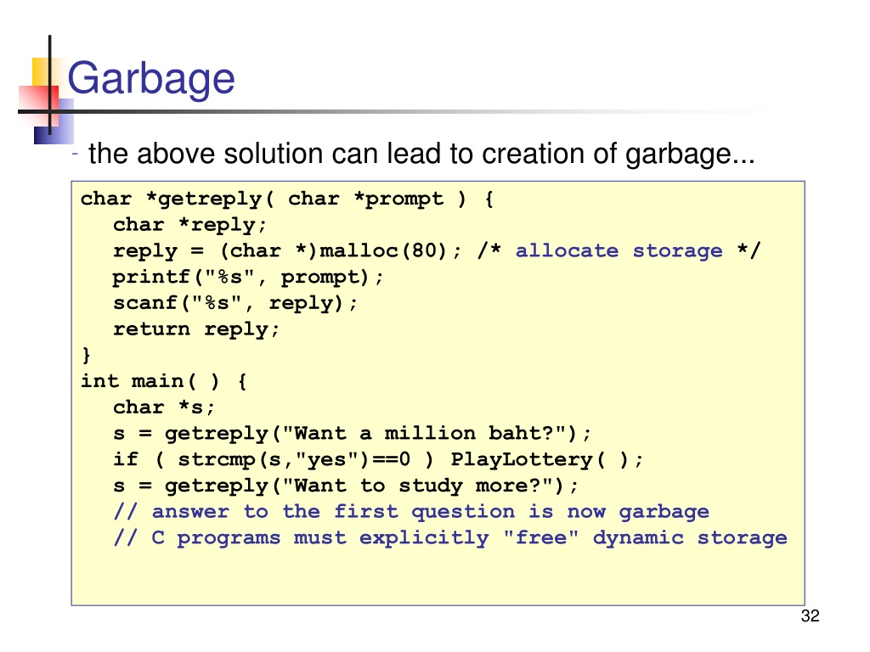Click the slide title 'Garbage'
The height and width of the screenshot is (652, 870).
tap(151, 79)
